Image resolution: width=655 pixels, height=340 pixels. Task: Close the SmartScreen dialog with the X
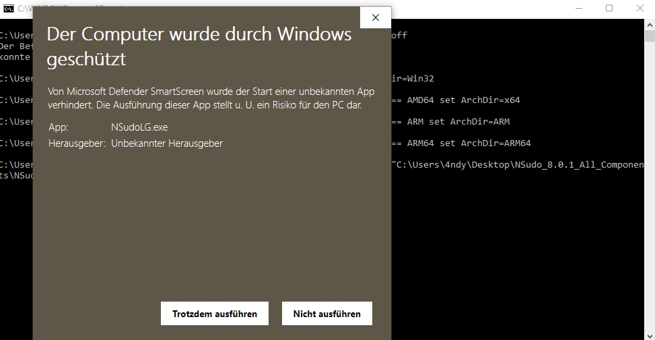(376, 18)
